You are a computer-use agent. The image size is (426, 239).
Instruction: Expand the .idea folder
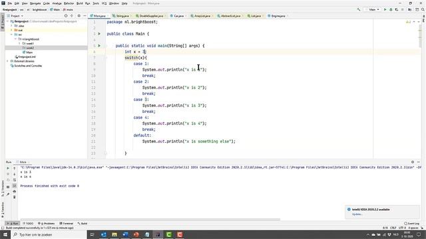coord(12,26)
